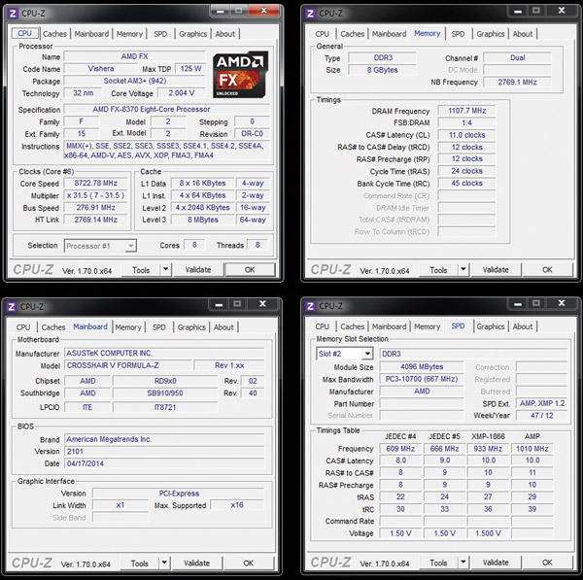Open the Tools dropdown arrow in the Mainboard window
The image size is (583, 580).
click(x=164, y=563)
